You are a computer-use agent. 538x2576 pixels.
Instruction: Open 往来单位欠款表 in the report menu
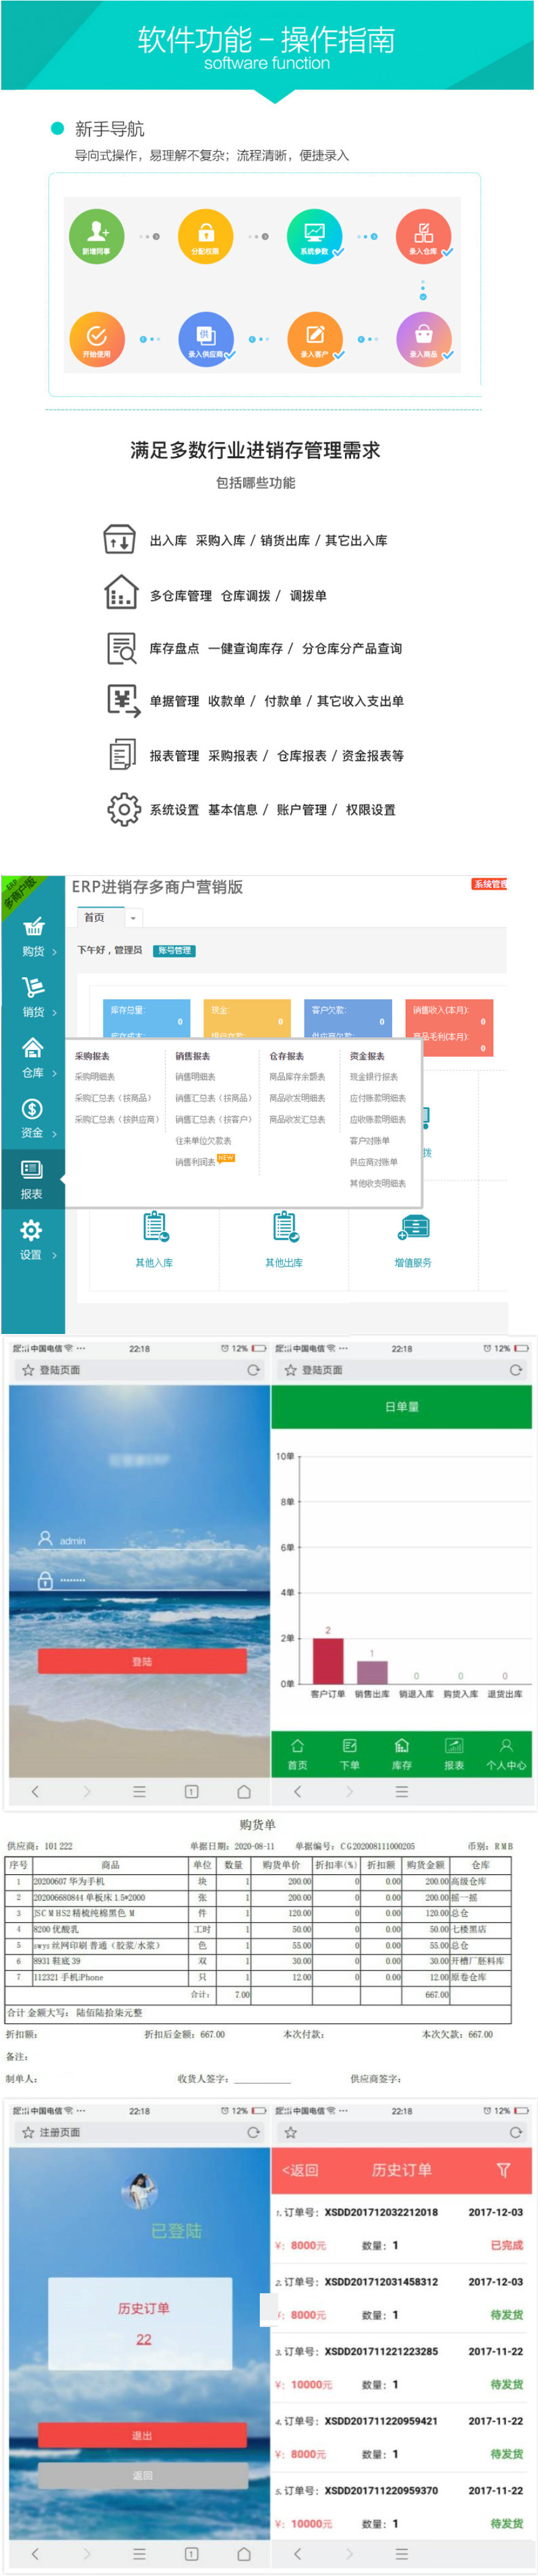(203, 1141)
